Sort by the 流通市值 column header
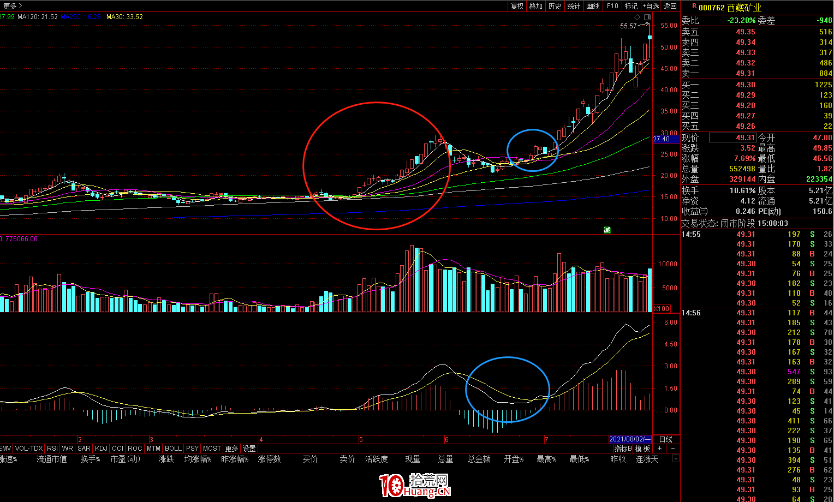This screenshot has height=502, width=834. pyautogui.click(x=52, y=459)
